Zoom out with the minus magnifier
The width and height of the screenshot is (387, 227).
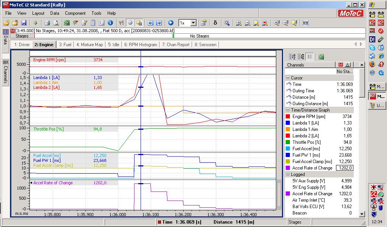click(247, 23)
